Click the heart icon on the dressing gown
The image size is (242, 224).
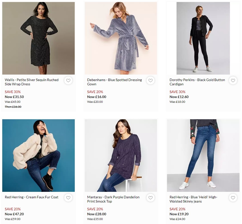tap(151, 81)
